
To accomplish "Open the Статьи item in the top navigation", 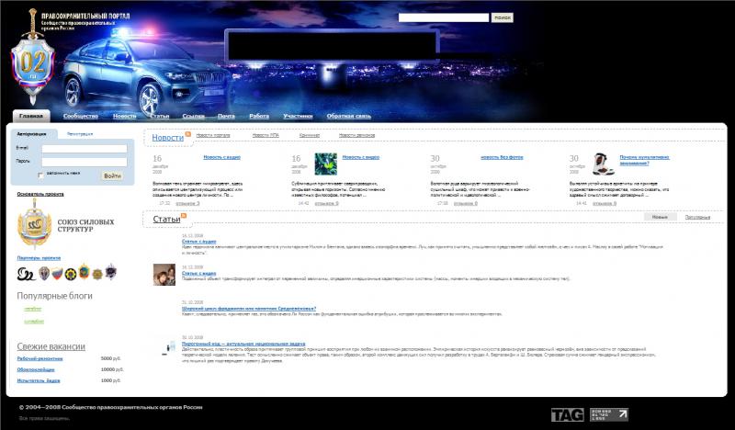I will [160, 116].
